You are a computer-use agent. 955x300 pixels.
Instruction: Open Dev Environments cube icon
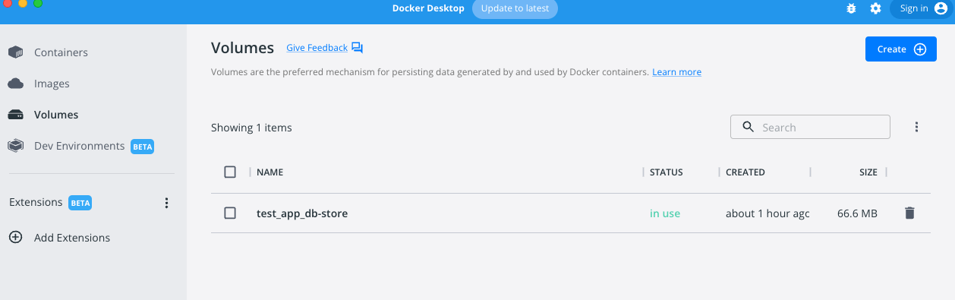pos(15,146)
